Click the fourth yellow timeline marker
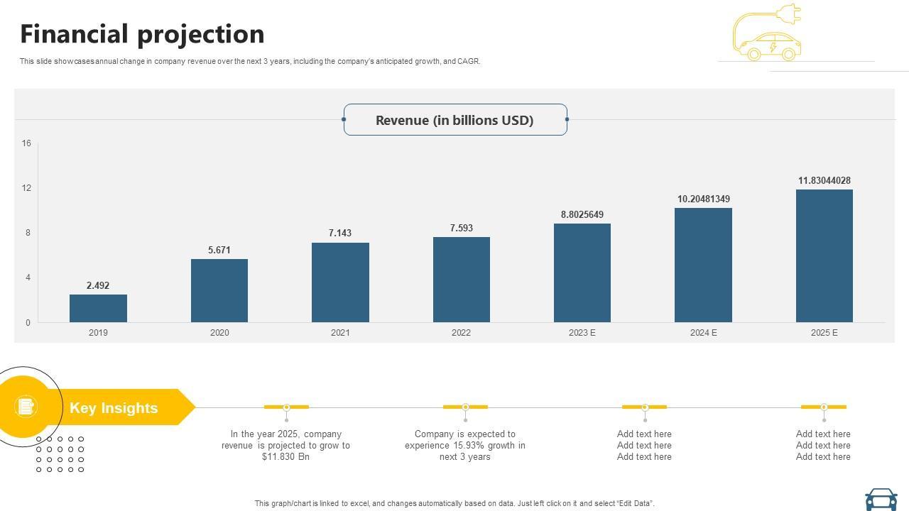 click(x=823, y=407)
